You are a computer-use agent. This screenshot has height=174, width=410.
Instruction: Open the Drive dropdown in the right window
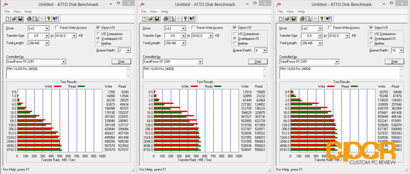(320, 28)
